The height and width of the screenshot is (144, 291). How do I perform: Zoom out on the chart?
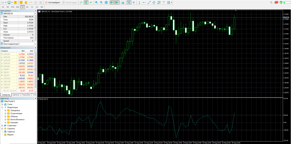(101, 3)
